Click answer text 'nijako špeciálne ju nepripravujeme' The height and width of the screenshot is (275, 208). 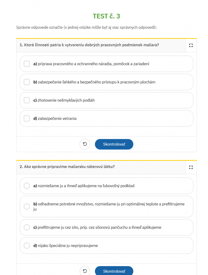pyautogui.click(x=68, y=246)
